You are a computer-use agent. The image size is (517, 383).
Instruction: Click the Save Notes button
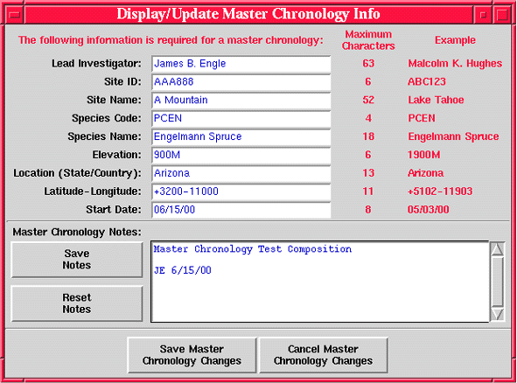(x=77, y=260)
